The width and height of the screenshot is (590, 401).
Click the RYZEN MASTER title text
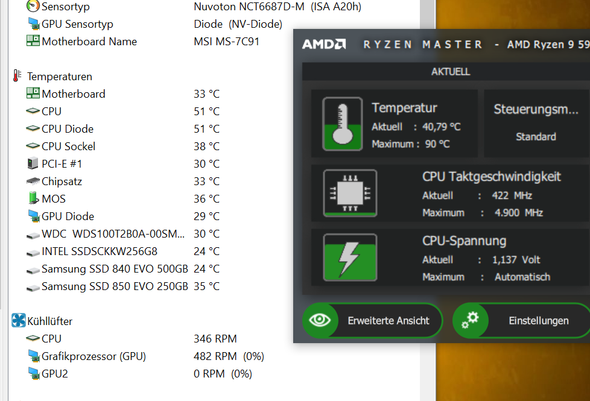pyautogui.click(x=422, y=45)
